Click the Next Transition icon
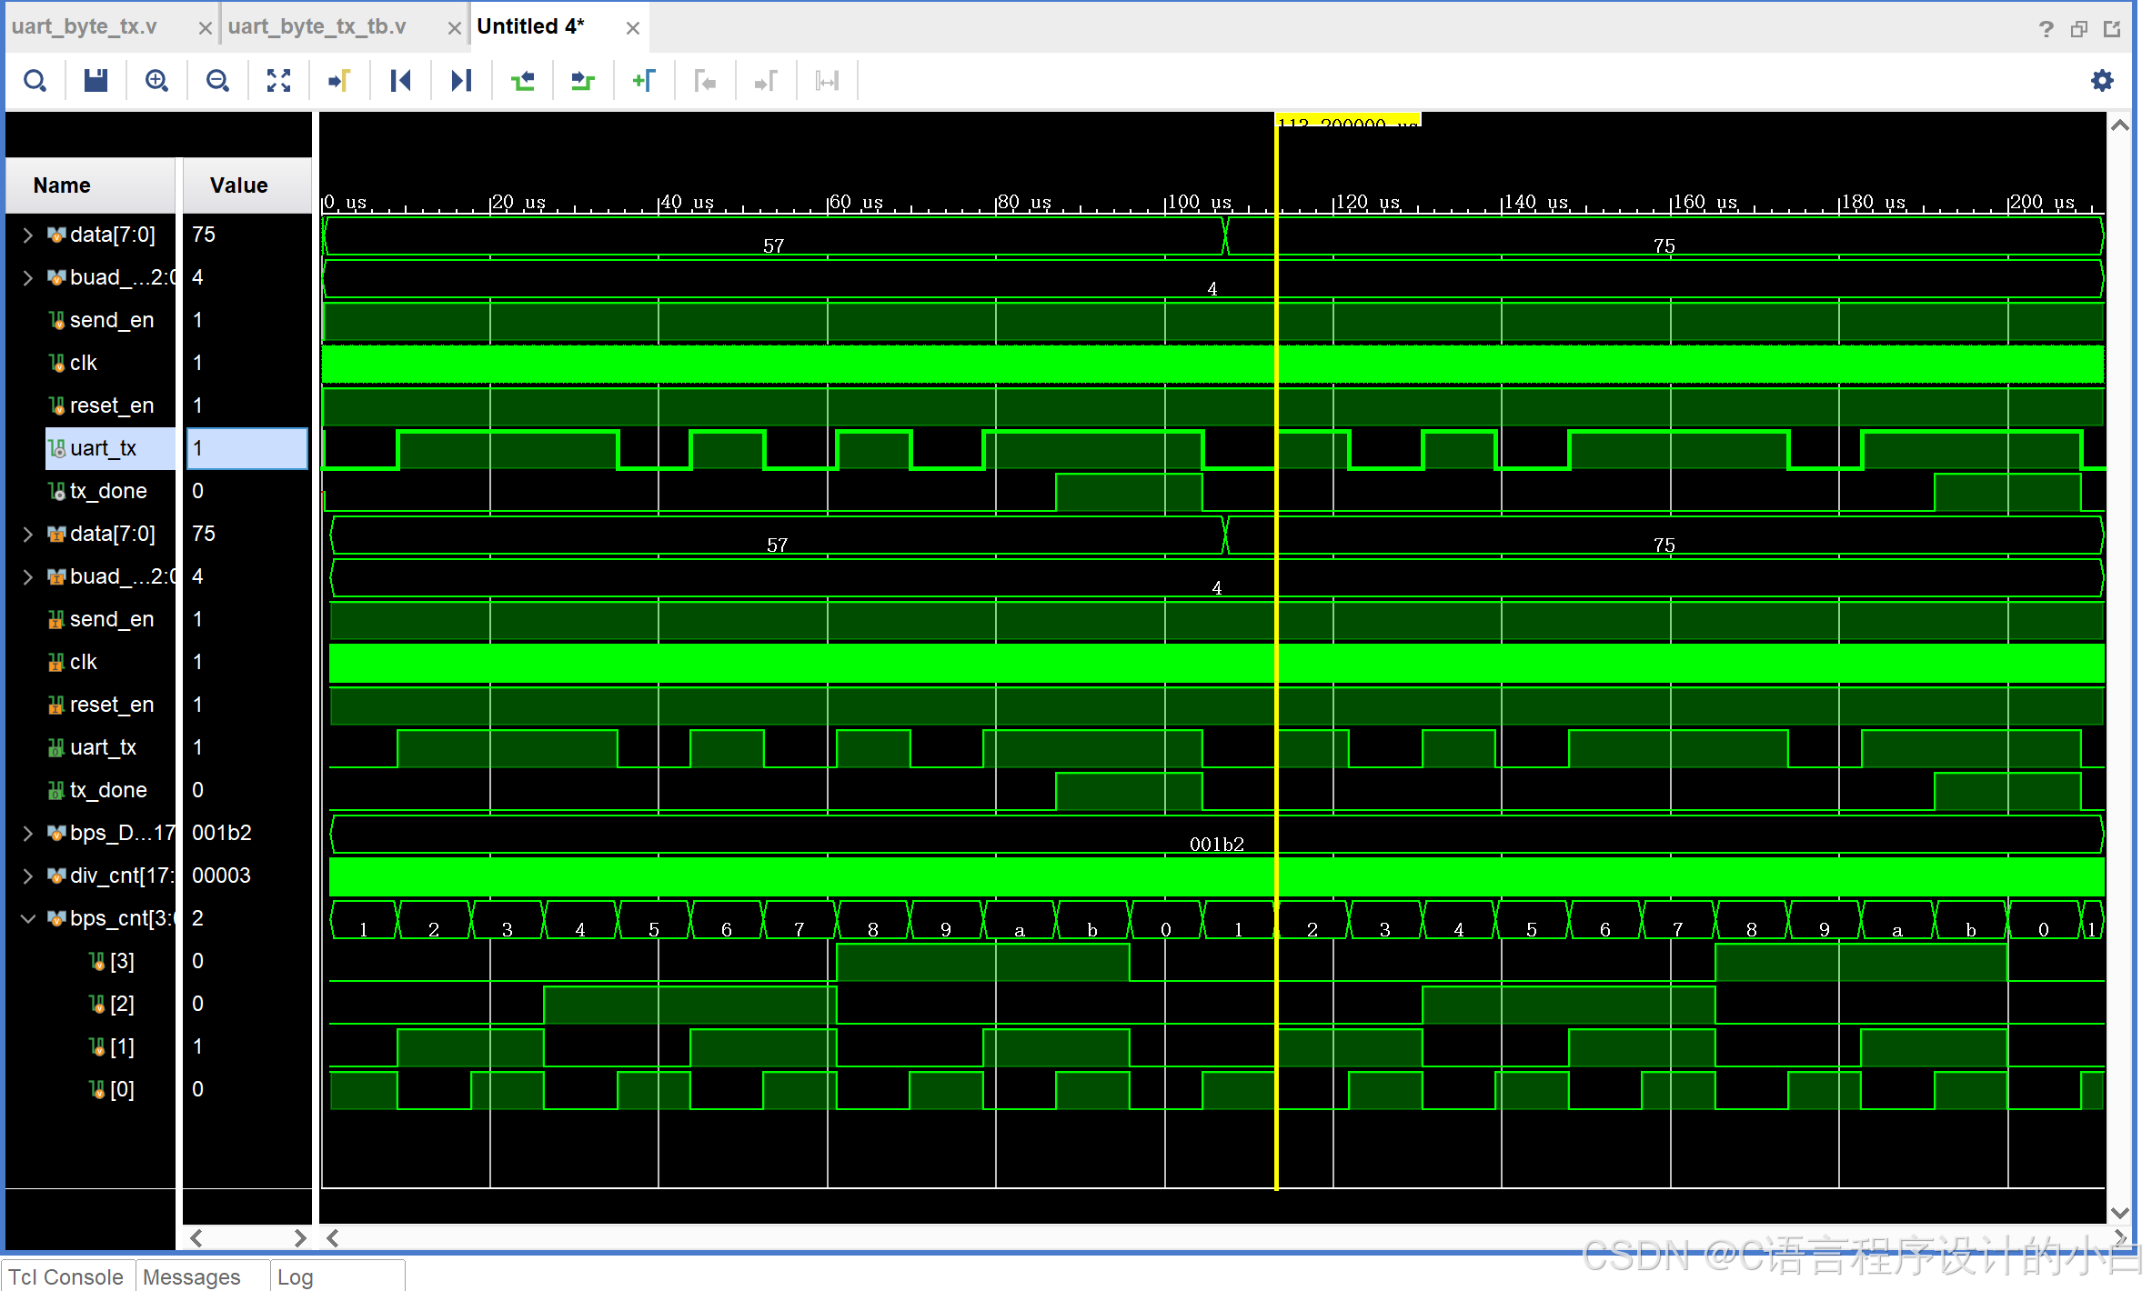The height and width of the screenshot is (1291, 2152). [x=583, y=81]
